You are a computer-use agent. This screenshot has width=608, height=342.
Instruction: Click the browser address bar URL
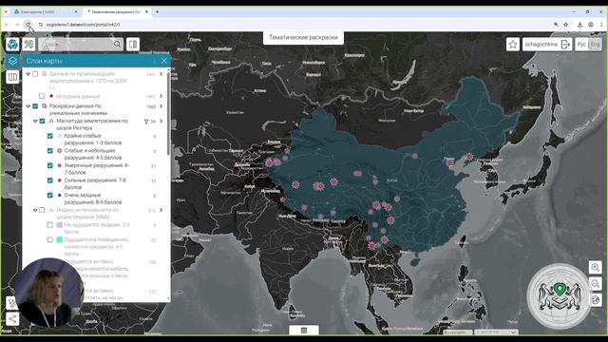(83, 25)
